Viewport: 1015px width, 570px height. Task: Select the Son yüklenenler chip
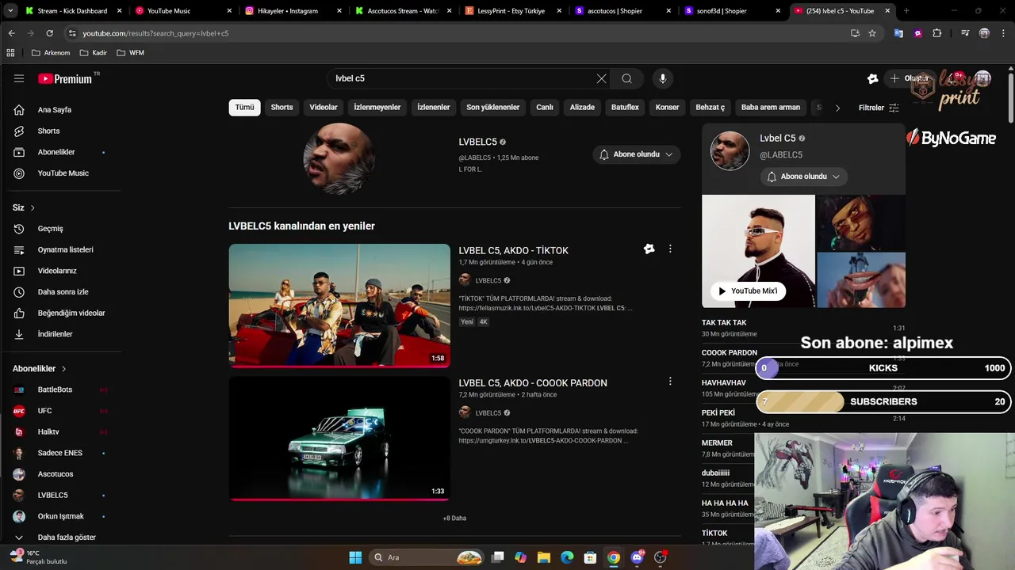point(493,108)
